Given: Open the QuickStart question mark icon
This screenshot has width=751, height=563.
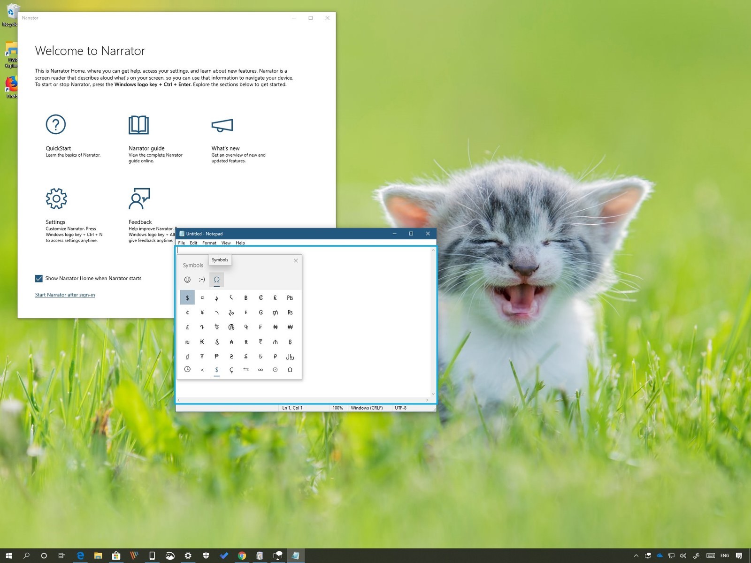Looking at the screenshot, I should click(x=56, y=125).
